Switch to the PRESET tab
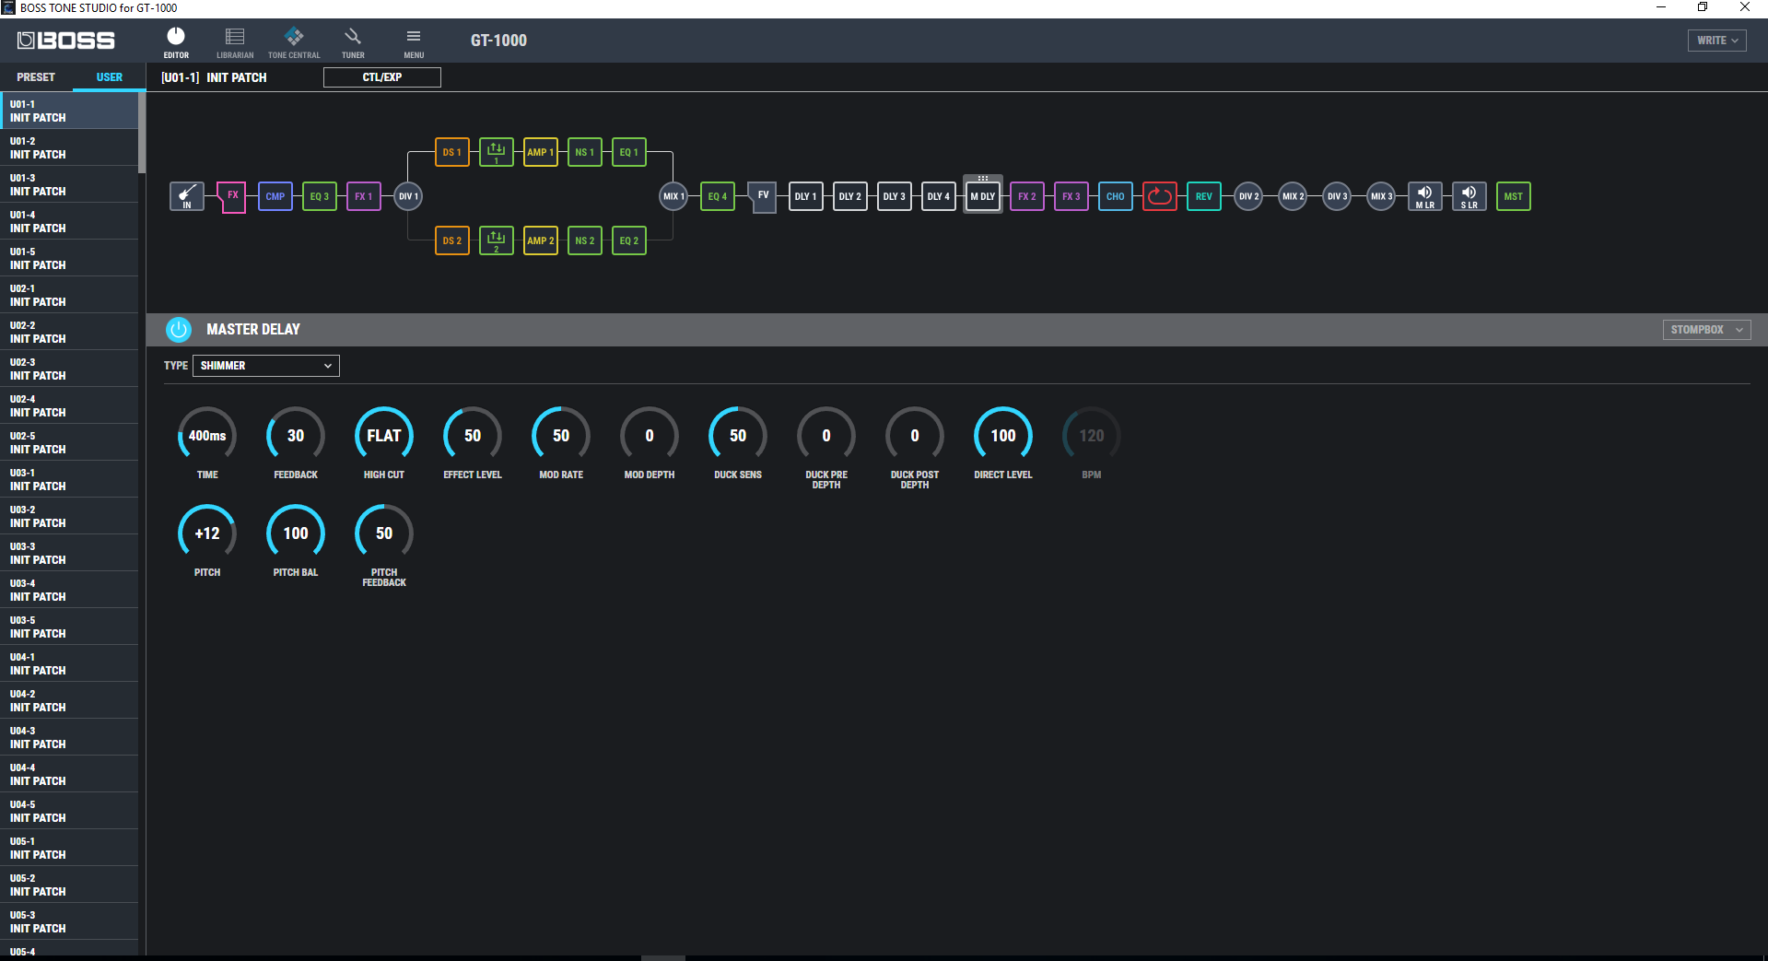Image resolution: width=1768 pixels, height=961 pixels. [x=36, y=77]
